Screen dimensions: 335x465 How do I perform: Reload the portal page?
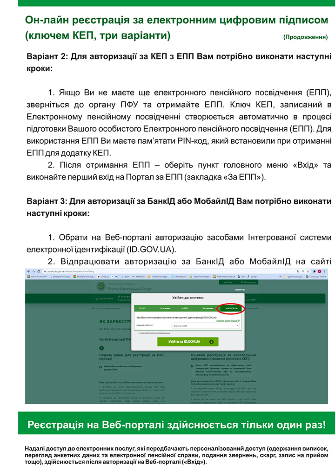tap(39, 272)
